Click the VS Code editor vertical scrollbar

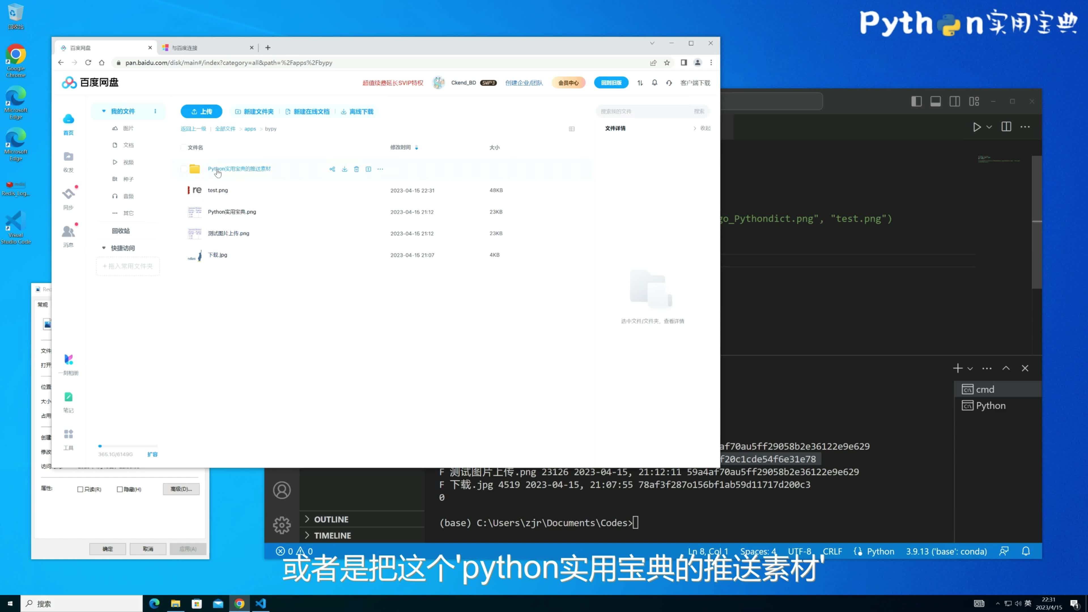click(1036, 223)
